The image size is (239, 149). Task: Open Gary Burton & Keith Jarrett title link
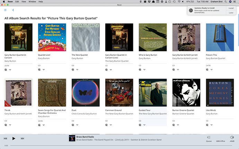185,55
